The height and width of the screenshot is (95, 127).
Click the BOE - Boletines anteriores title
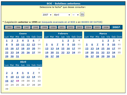pos(63,4)
